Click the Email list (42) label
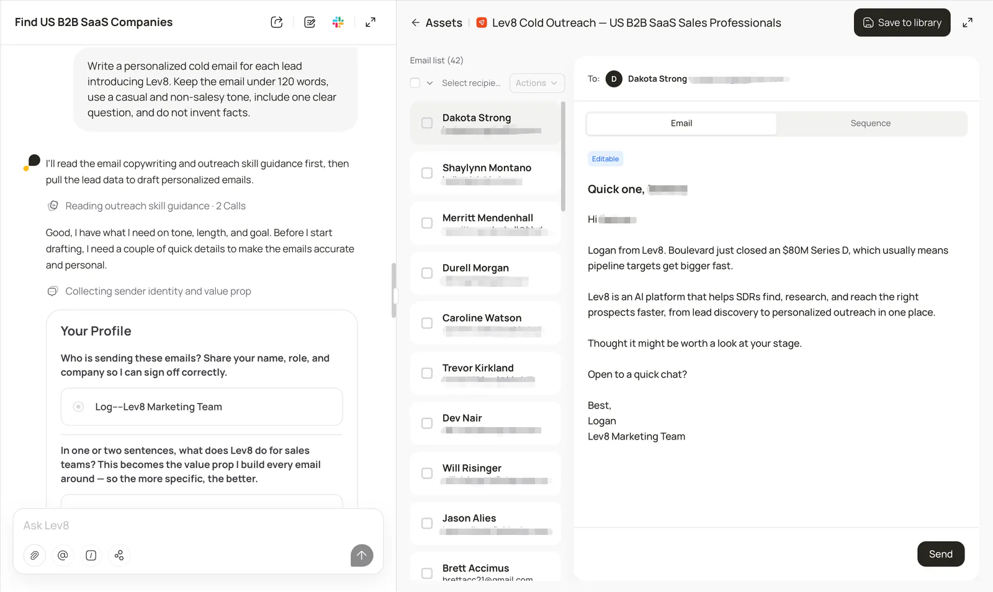Viewport: 993px width, 592px height. click(x=436, y=61)
